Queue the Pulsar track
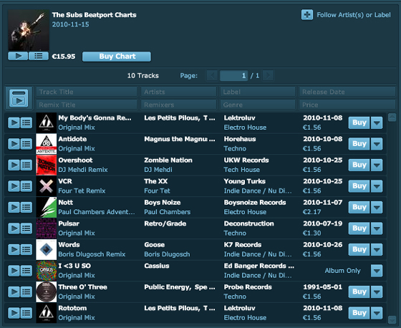Screen dimensions: 401x328 point(26,228)
